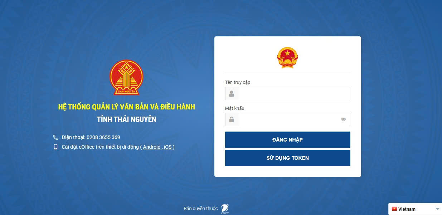Click the SỬ DỤNG TOKEN button

coord(287,158)
